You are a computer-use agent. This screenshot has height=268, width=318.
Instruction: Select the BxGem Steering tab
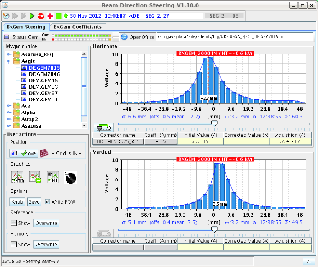[x=26, y=27]
